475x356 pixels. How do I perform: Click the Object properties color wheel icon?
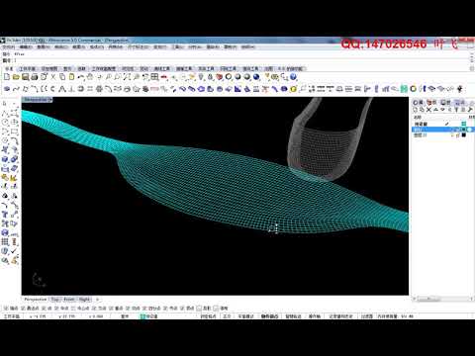[229, 77]
